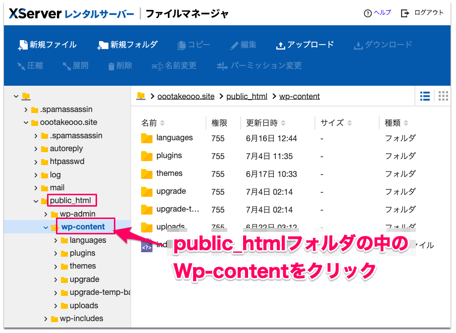Select public_html in the folder tree
The width and height of the screenshot is (456, 333).
tap(70, 201)
